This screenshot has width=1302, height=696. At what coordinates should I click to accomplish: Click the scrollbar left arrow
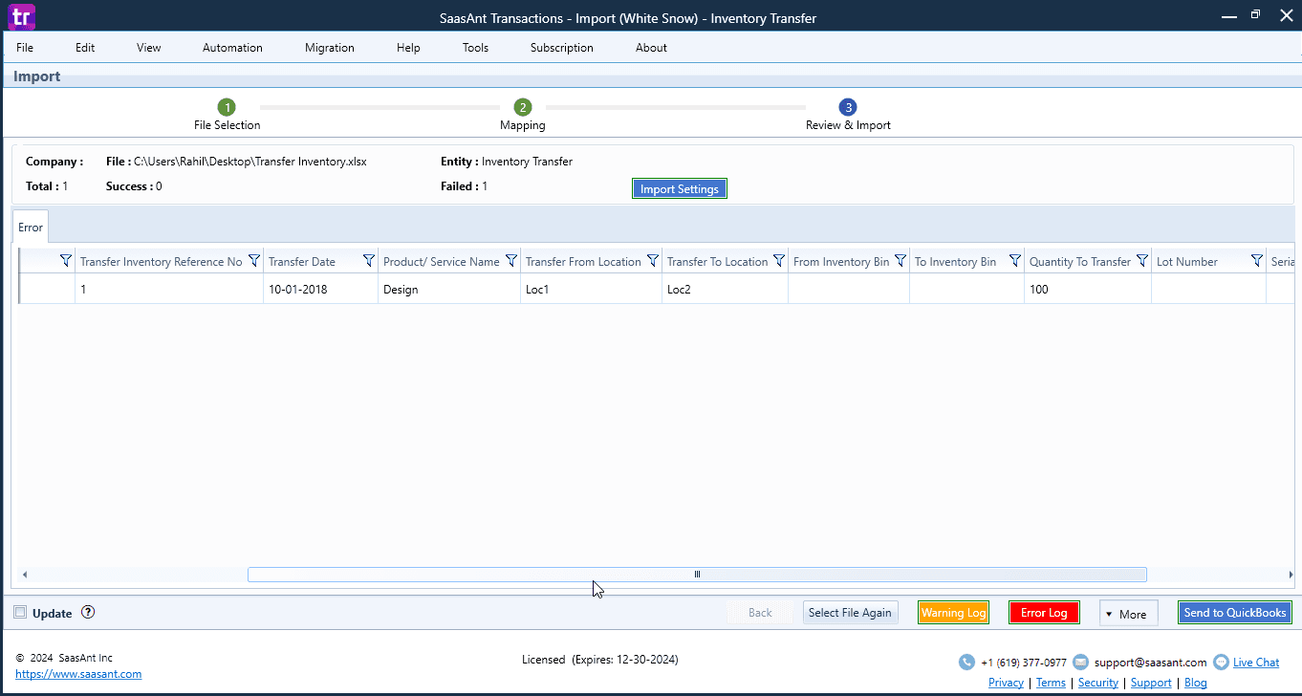tap(25, 575)
